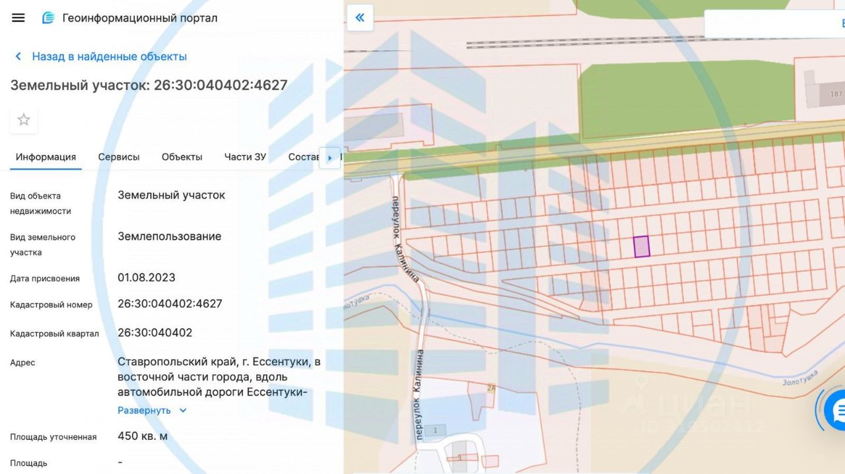This screenshot has width=845, height=474.
Task: Open the Сервисы tab
Action: pos(119,157)
